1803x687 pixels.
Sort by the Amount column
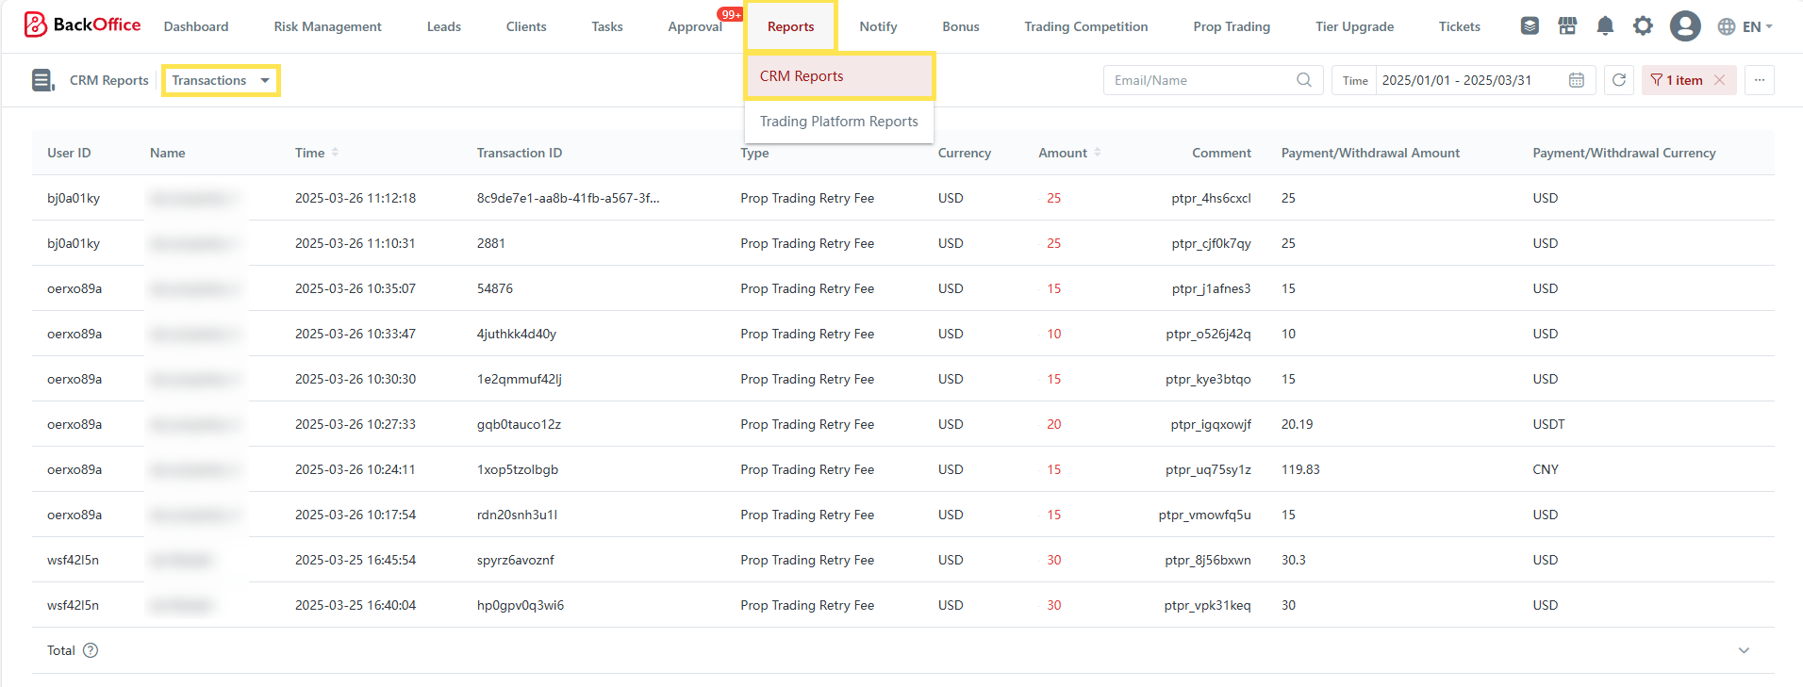[x=1098, y=153]
